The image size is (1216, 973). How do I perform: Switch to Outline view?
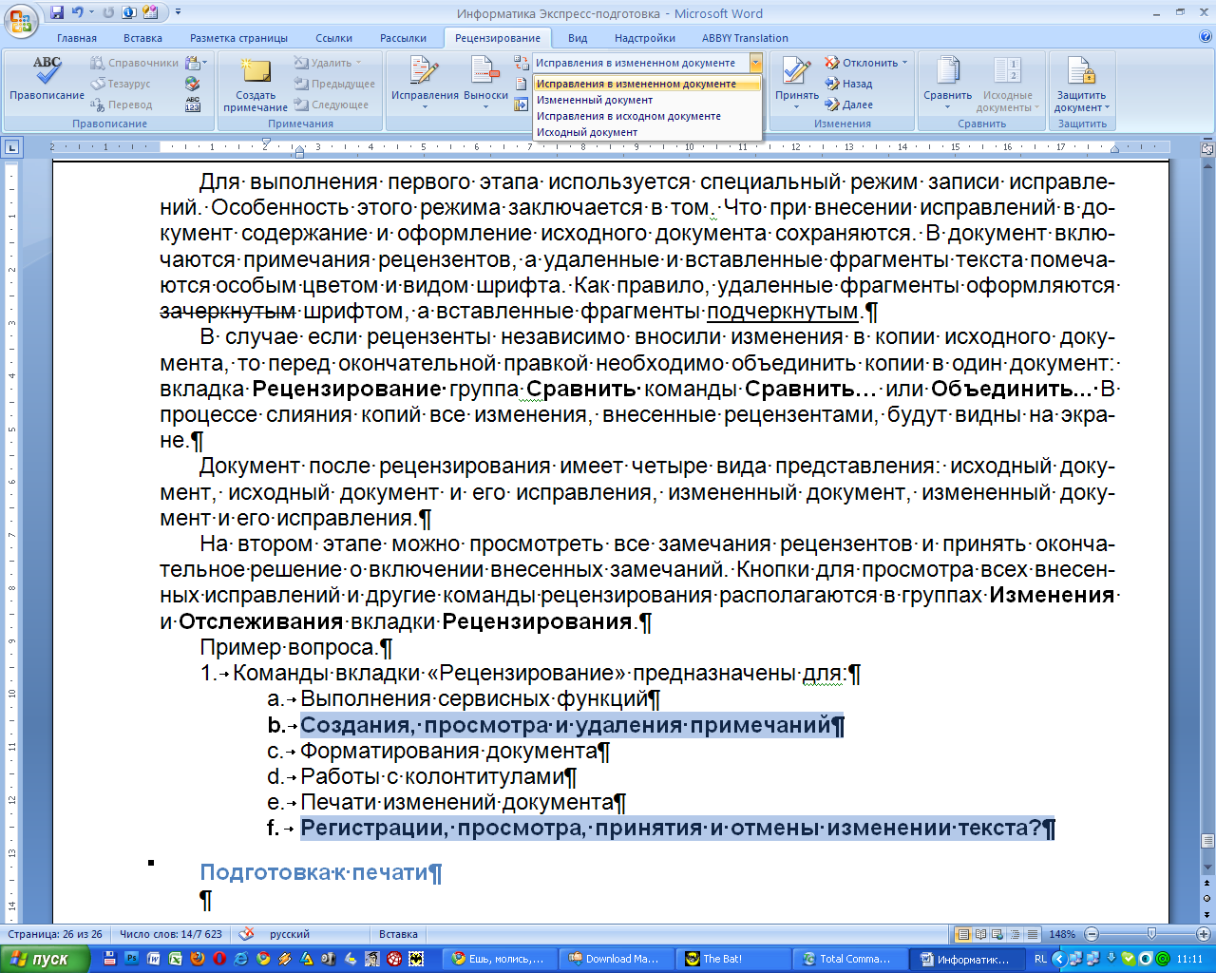tap(1015, 934)
